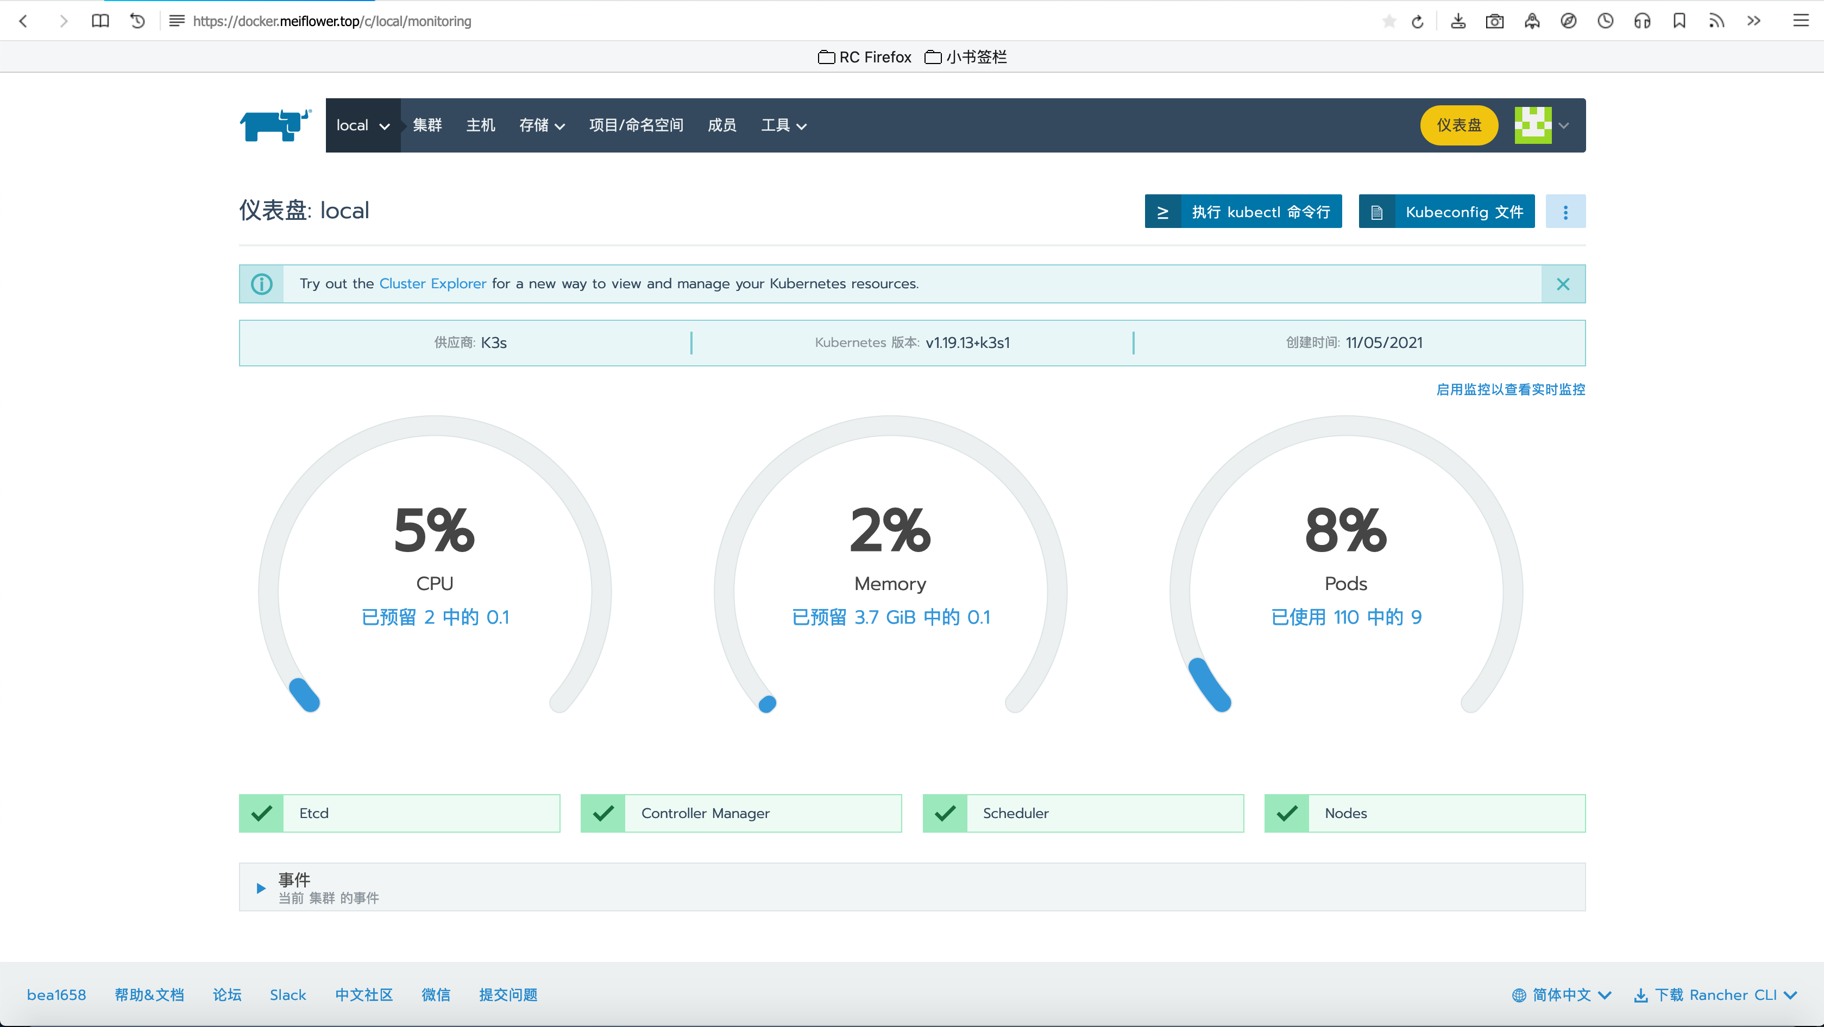Open the compass icon in the toolbar
This screenshot has width=1824, height=1027.
[x=1568, y=21]
